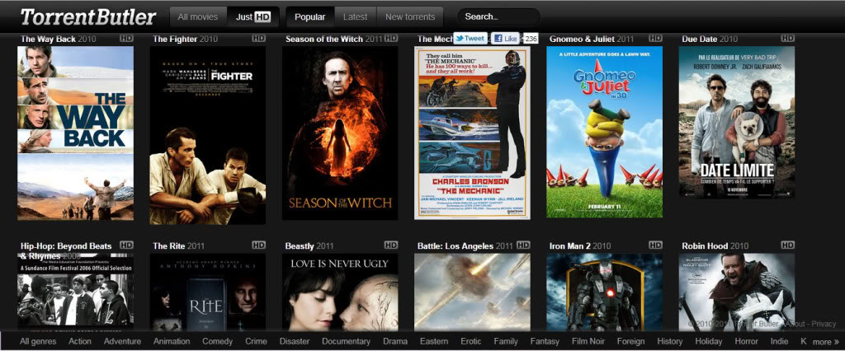Select the Film Noir genre

pos(588,341)
